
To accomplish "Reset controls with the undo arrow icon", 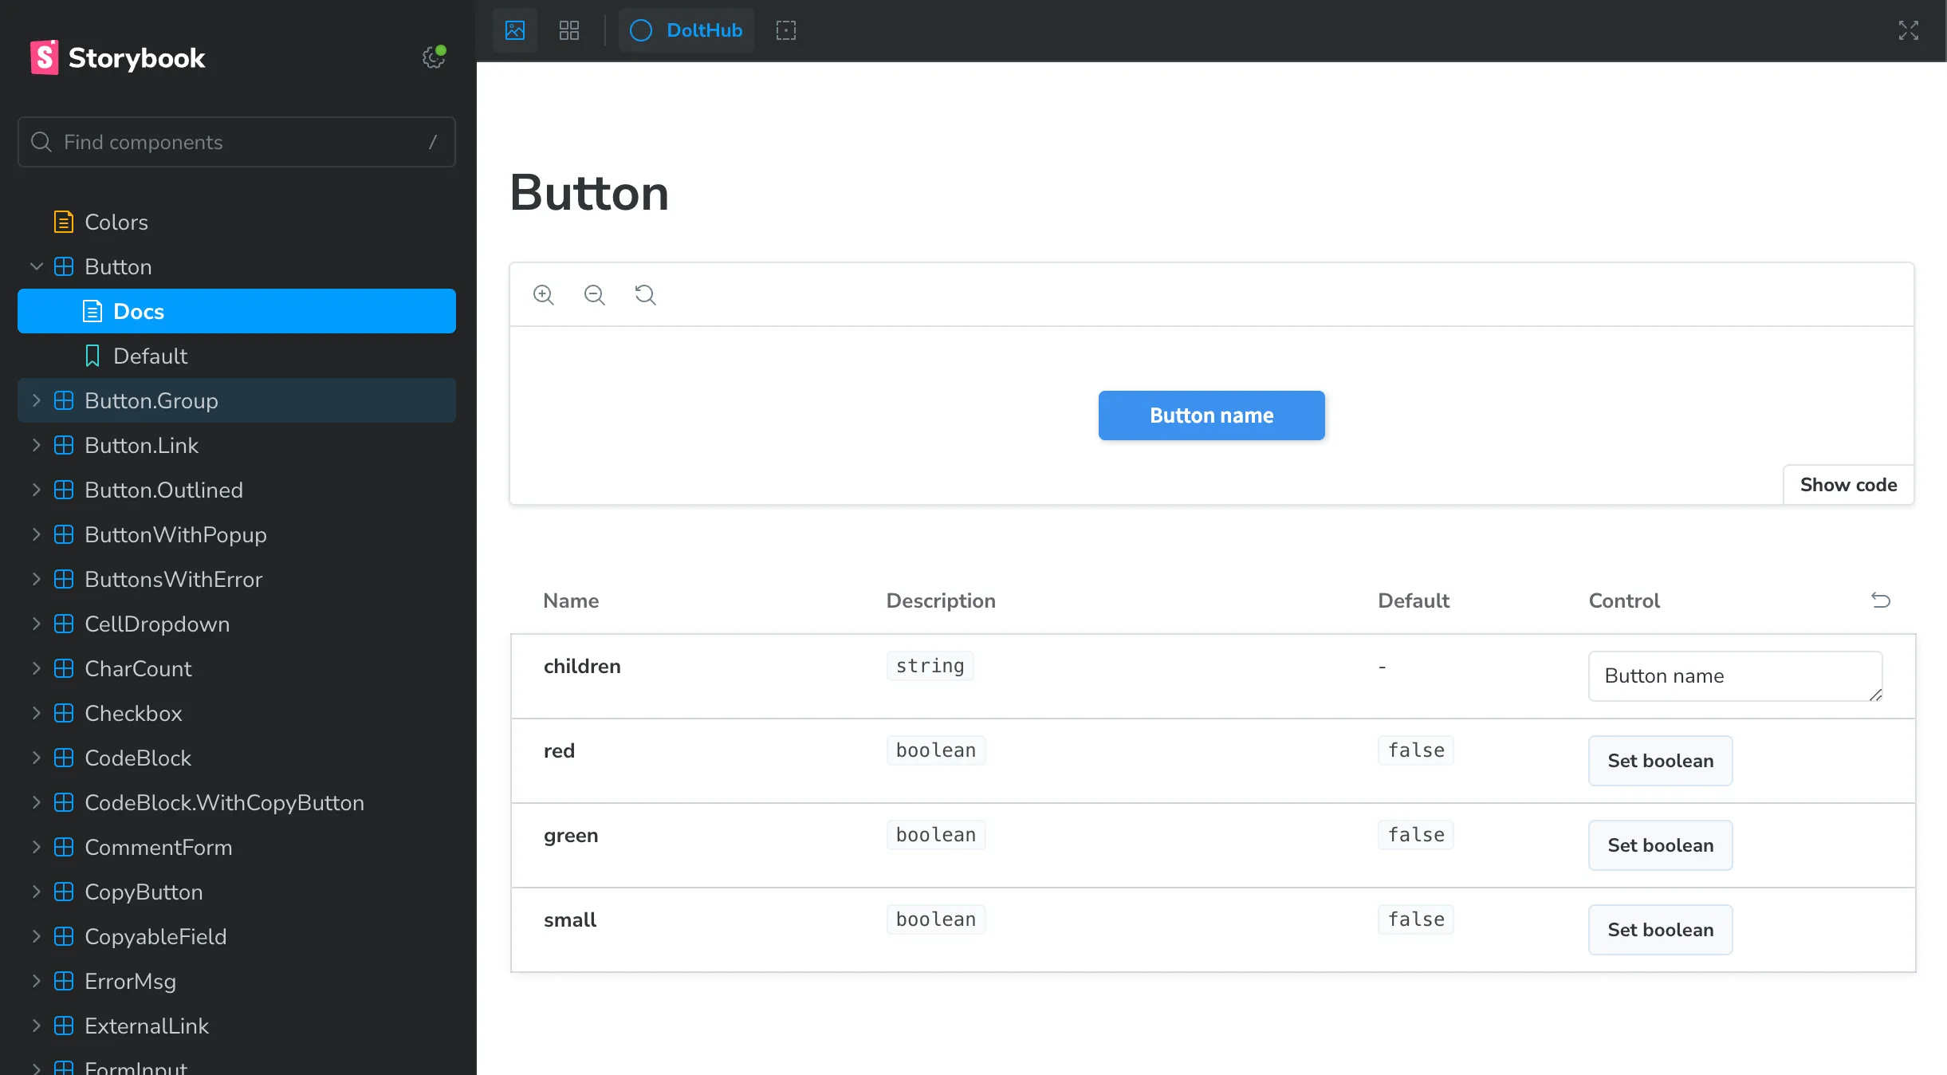I will click(1880, 601).
